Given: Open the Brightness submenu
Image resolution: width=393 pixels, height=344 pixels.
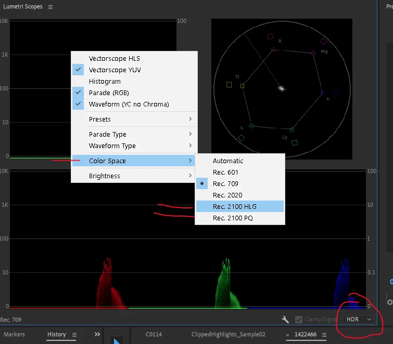Looking at the screenshot, I should pyautogui.click(x=134, y=176).
